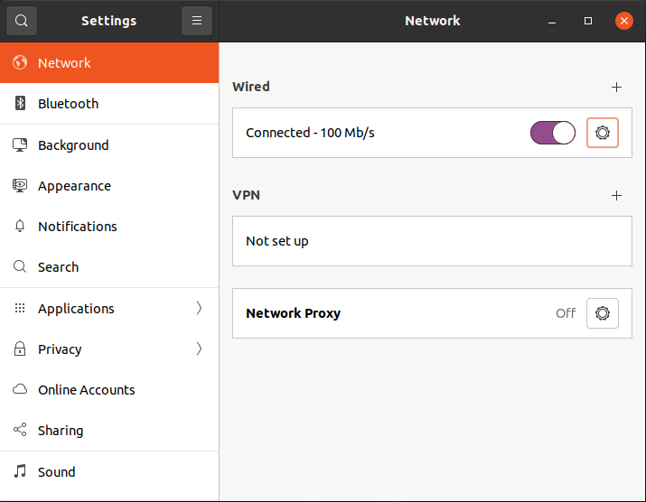Viewport: 646px width, 502px height.
Task: Click the 'Connected - 100 Mb/s' text
Action: point(310,133)
